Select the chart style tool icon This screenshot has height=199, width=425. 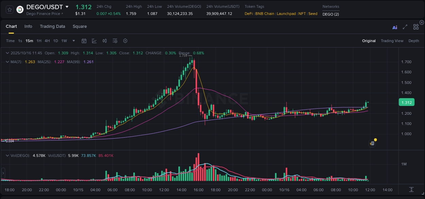(93, 41)
